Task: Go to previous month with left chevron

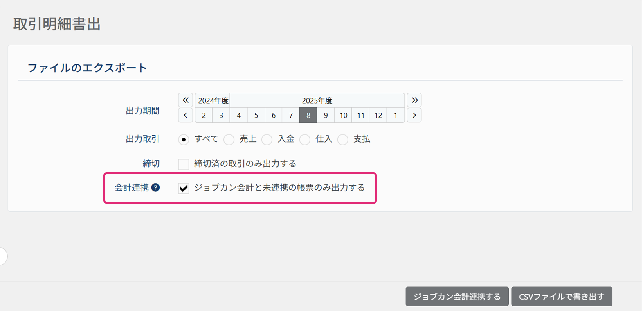Action: click(186, 115)
